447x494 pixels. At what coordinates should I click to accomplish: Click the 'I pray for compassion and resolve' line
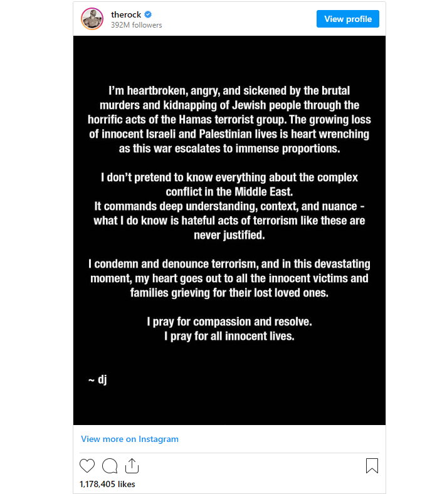tap(229, 322)
